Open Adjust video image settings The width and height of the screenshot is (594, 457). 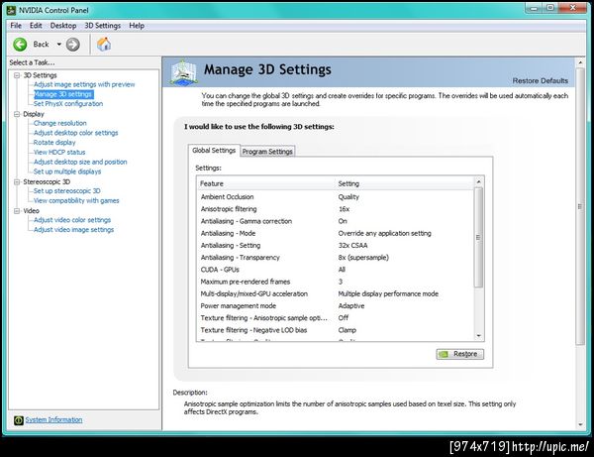click(x=74, y=230)
